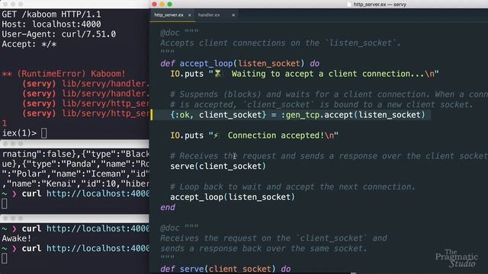
Task: Switch to the handler.ex tab
Action: click(209, 15)
